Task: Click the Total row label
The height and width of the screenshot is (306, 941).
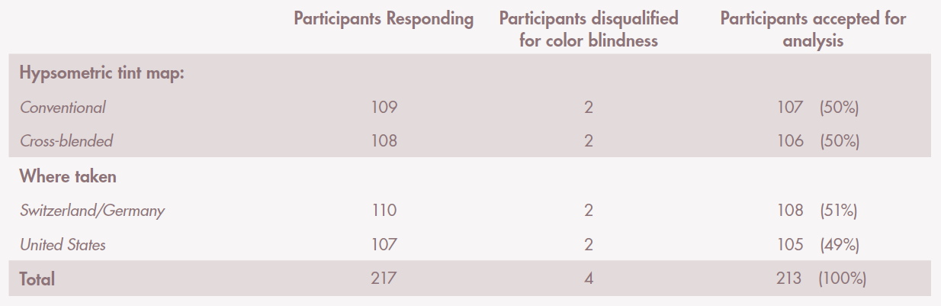Action: 37,279
